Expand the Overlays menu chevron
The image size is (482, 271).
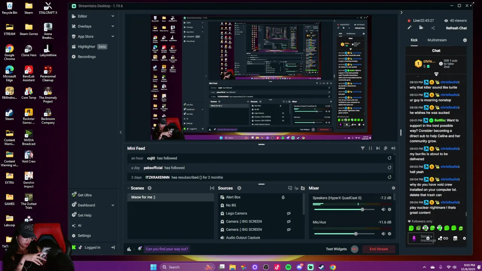coord(113,26)
